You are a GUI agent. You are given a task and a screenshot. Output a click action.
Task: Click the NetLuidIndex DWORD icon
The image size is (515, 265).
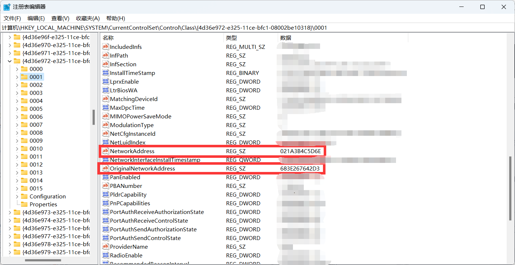105,142
